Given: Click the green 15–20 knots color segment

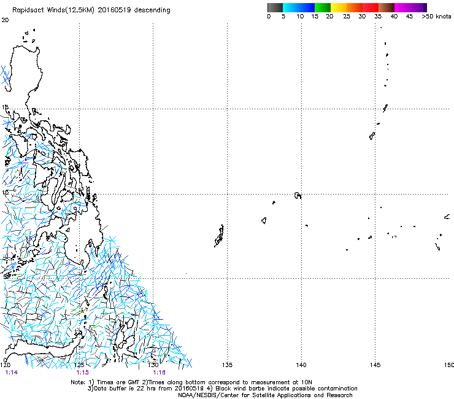Looking at the screenshot, I should point(323,7).
